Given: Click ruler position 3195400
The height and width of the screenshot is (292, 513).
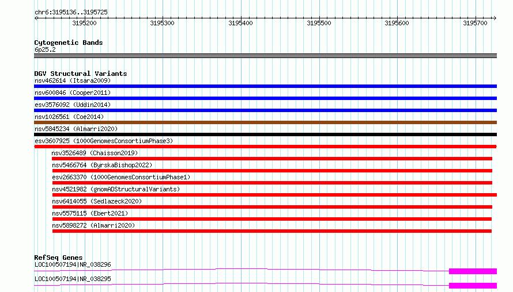Looking at the screenshot, I should click(241, 23).
